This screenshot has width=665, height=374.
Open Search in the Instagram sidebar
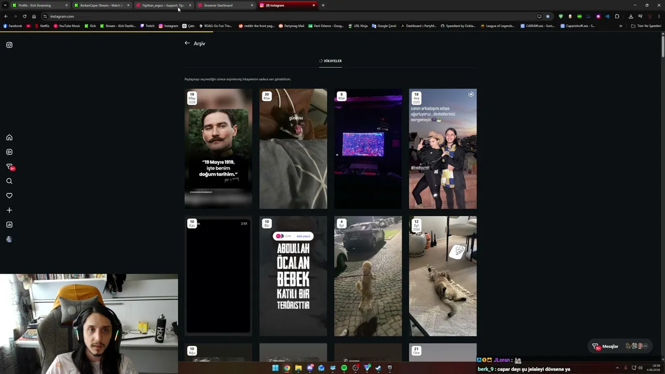pyautogui.click(x=9, y=181)
